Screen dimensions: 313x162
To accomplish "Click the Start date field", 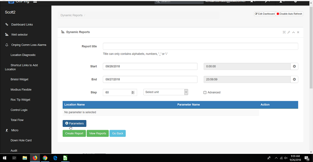I will pos(150,66).
